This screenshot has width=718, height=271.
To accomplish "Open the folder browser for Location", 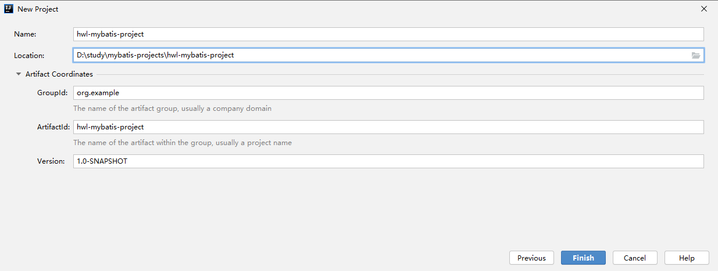I will coord(696,56).
